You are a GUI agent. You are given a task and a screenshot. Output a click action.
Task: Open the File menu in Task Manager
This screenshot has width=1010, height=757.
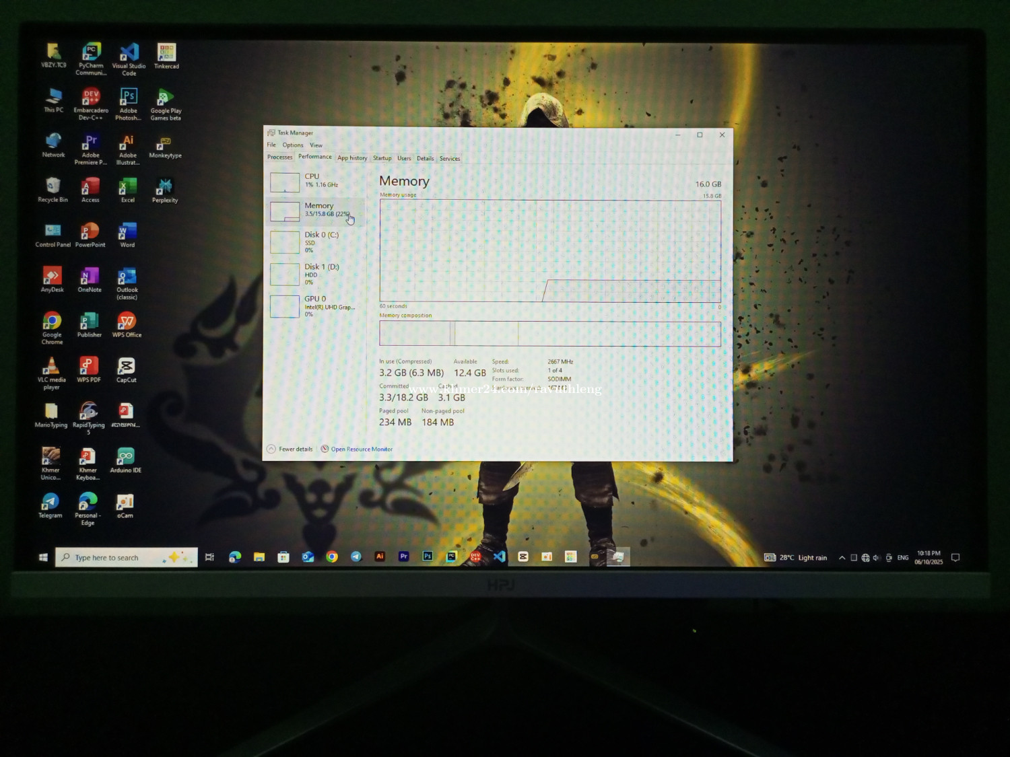point(271,145)
